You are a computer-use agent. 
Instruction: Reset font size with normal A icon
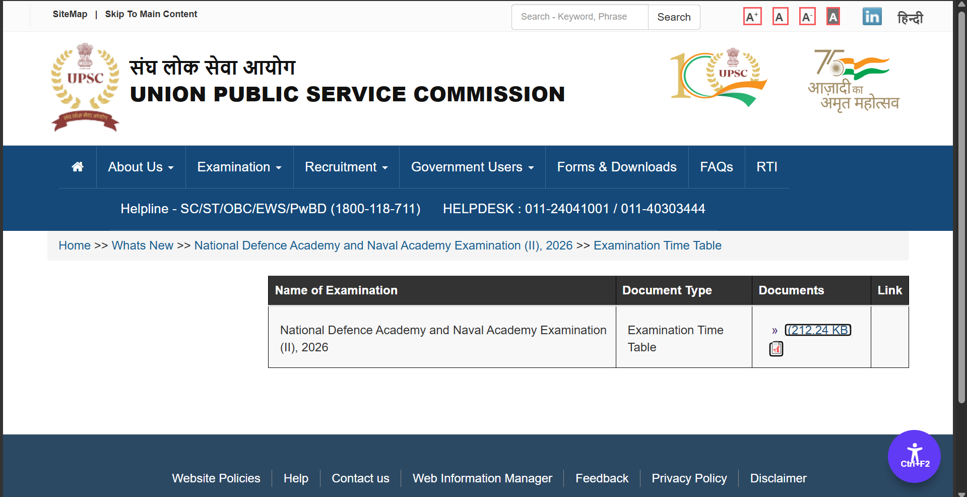(x=780, y=17)
